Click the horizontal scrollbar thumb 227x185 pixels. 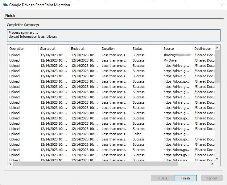[95, 164]
